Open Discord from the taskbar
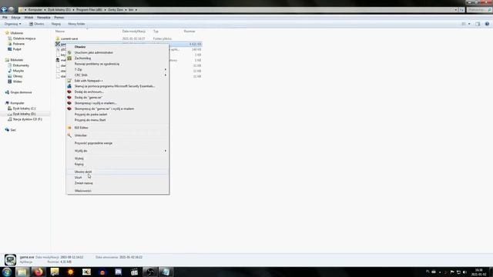The height and width of the screenshot is (277, 493). 118,272
